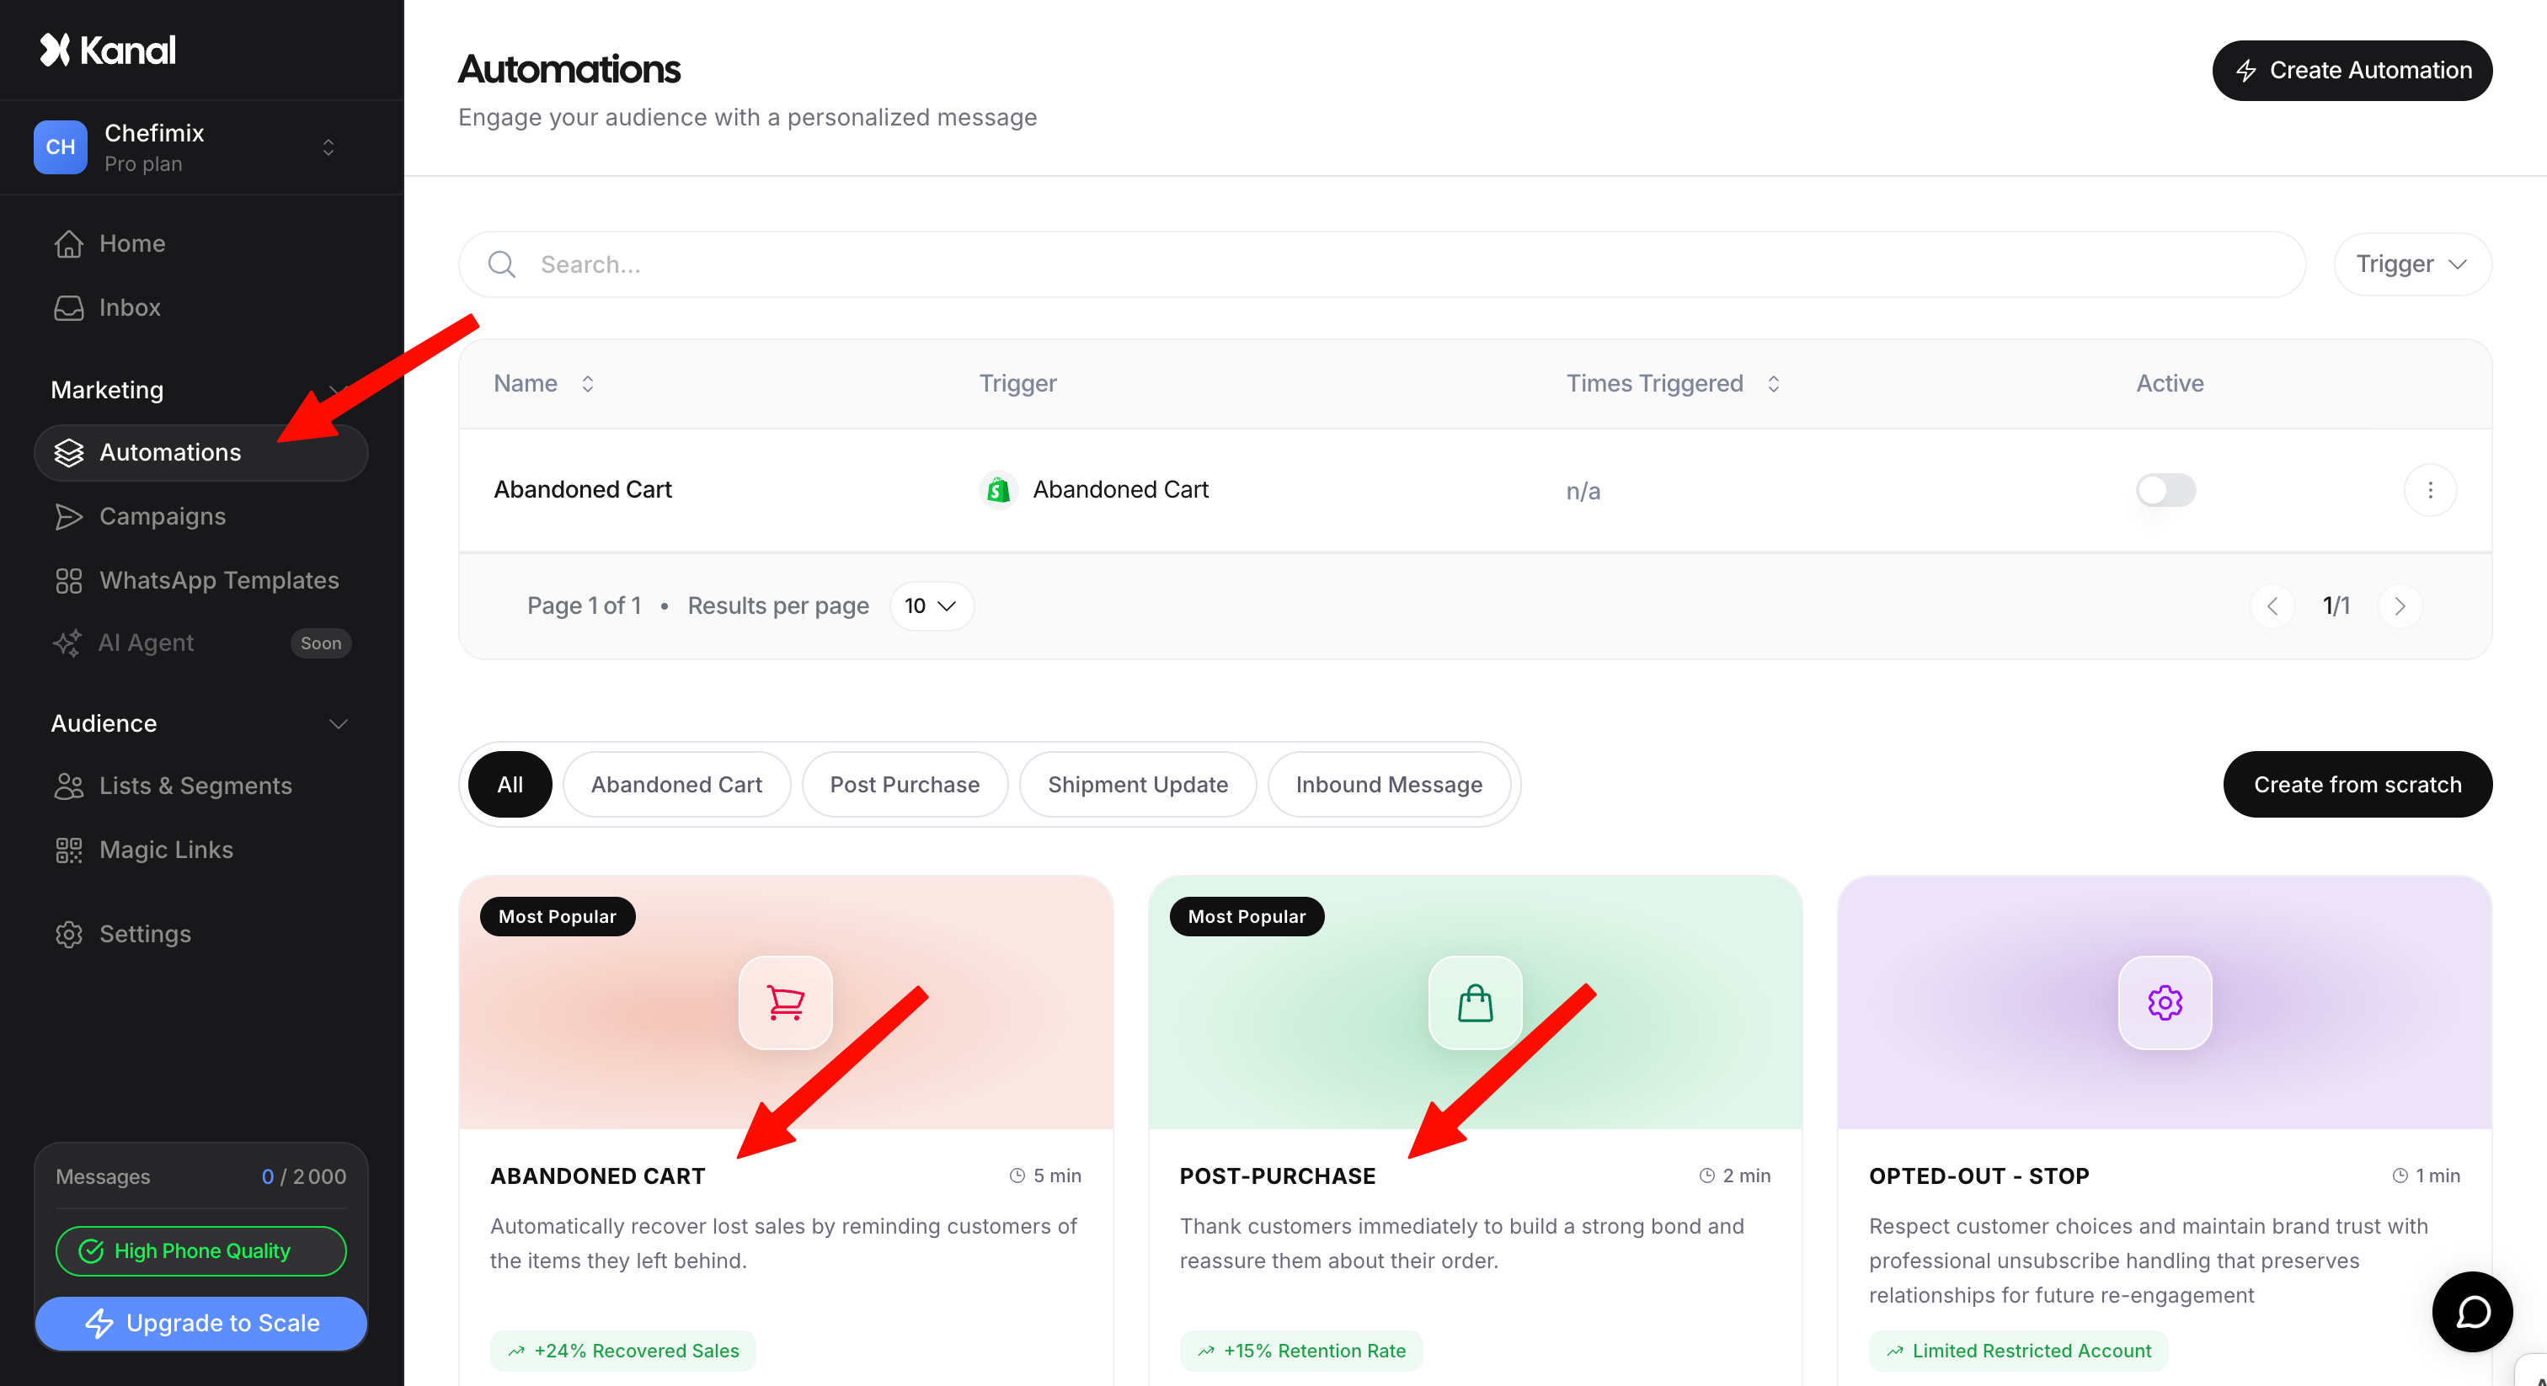Open WhatsApp Templates grid icon
The height and width of the screenshot is (1386, 2547).
[x=68, y=580]
